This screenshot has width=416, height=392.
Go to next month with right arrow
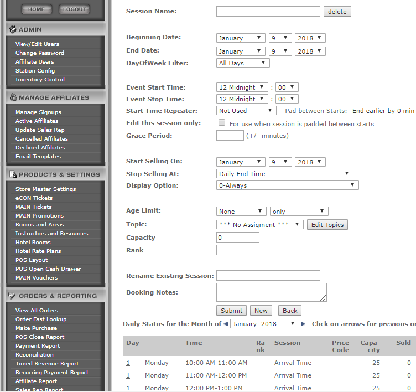pos(303,324)
